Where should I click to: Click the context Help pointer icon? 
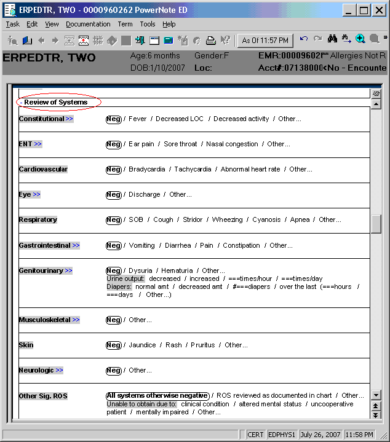225,41
